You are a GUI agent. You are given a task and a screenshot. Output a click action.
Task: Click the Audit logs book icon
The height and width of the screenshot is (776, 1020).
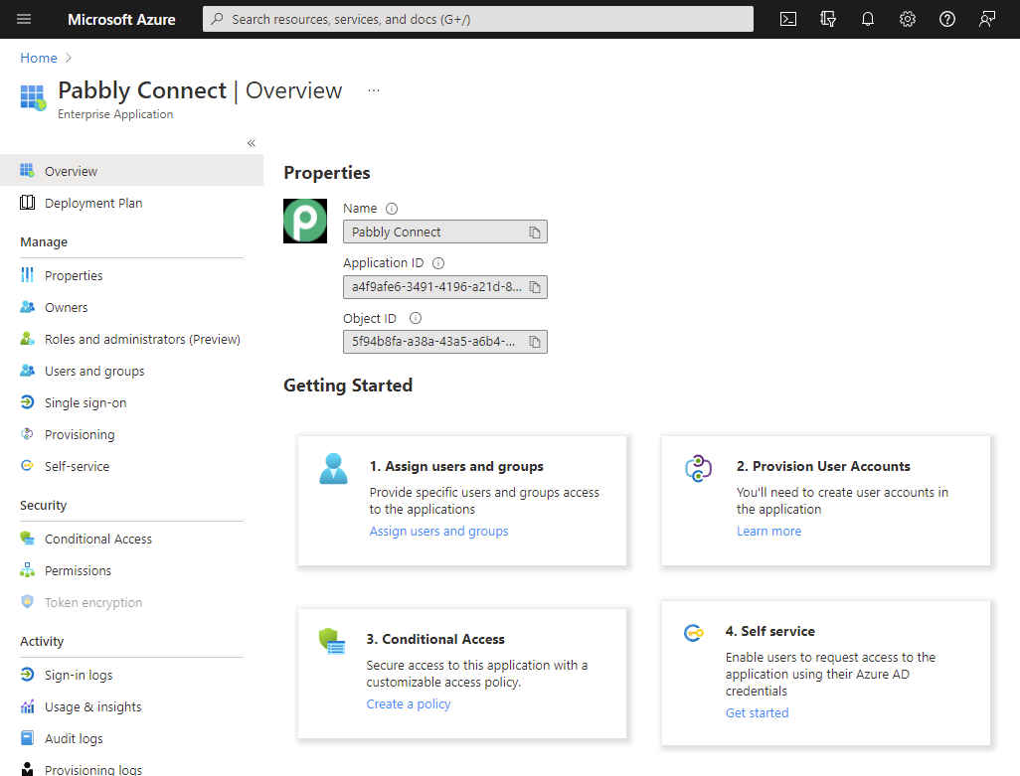[x=27, y=738]
